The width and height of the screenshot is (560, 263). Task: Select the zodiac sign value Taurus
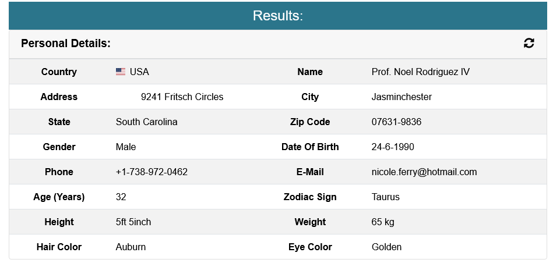point(385,197)
